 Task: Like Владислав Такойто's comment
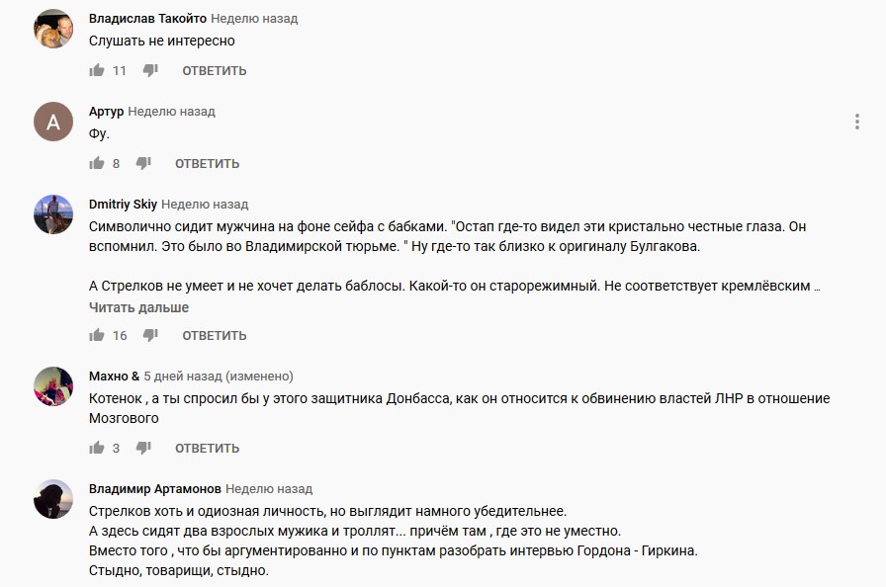click(x=97, y=70)
